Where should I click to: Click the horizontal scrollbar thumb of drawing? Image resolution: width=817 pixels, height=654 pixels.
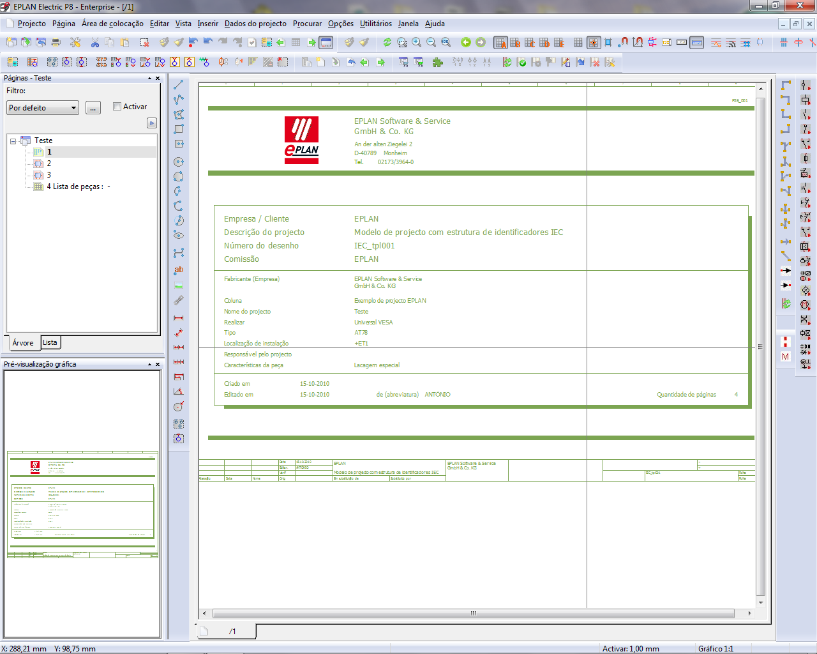[474, 613]
